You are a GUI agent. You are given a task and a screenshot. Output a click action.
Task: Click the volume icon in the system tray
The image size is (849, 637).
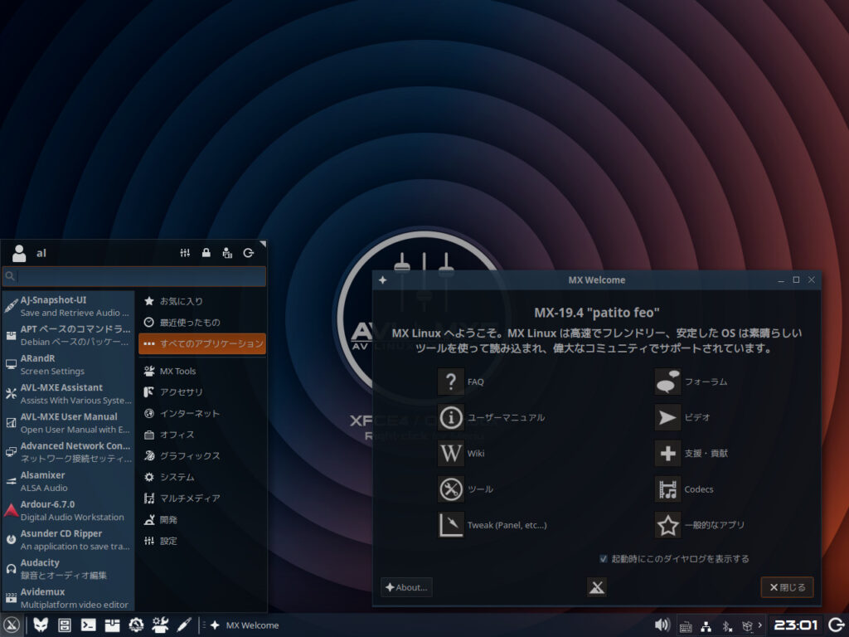[x=661, y=625]
